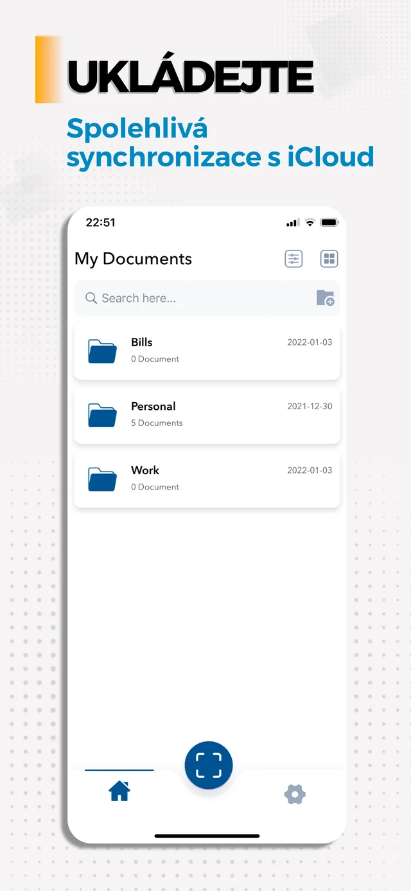Viewport: 411px width, 891px height.
Task: Open the Personal folder icon
Action: click(102, 415)
